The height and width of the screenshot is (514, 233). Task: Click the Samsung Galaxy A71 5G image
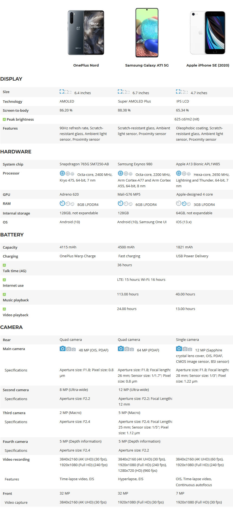tap(147, 33)
